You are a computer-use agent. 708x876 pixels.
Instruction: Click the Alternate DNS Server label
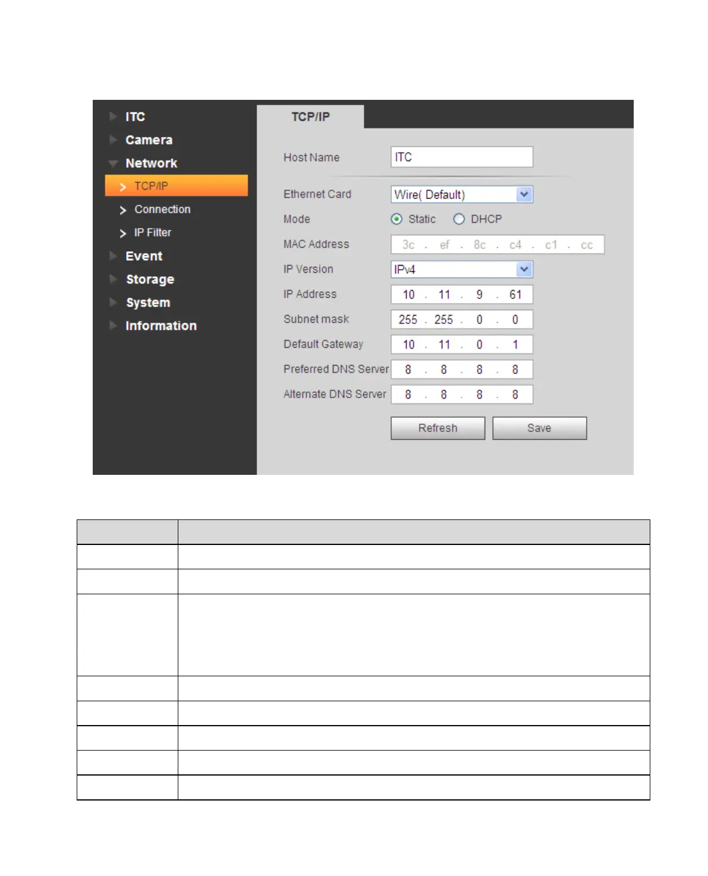[x=335, y=394]
